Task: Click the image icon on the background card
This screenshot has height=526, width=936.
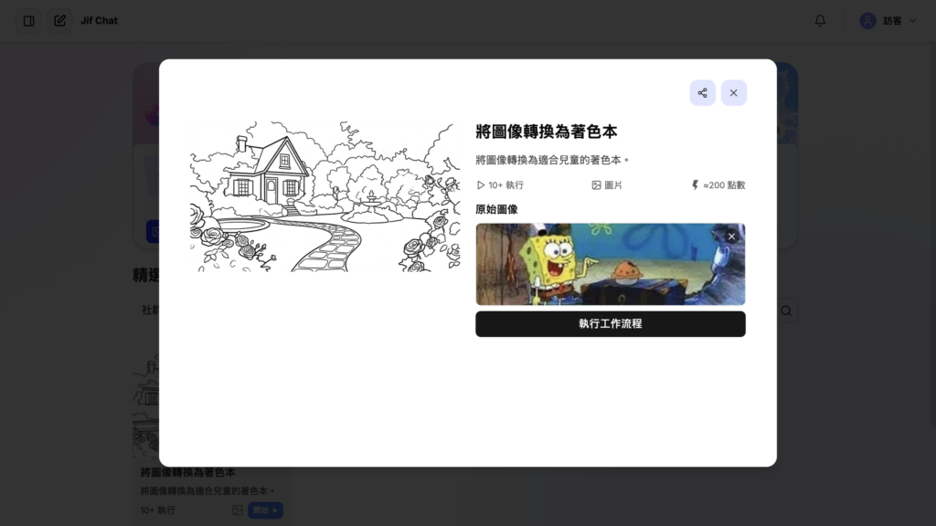Action: pos(238,510)
